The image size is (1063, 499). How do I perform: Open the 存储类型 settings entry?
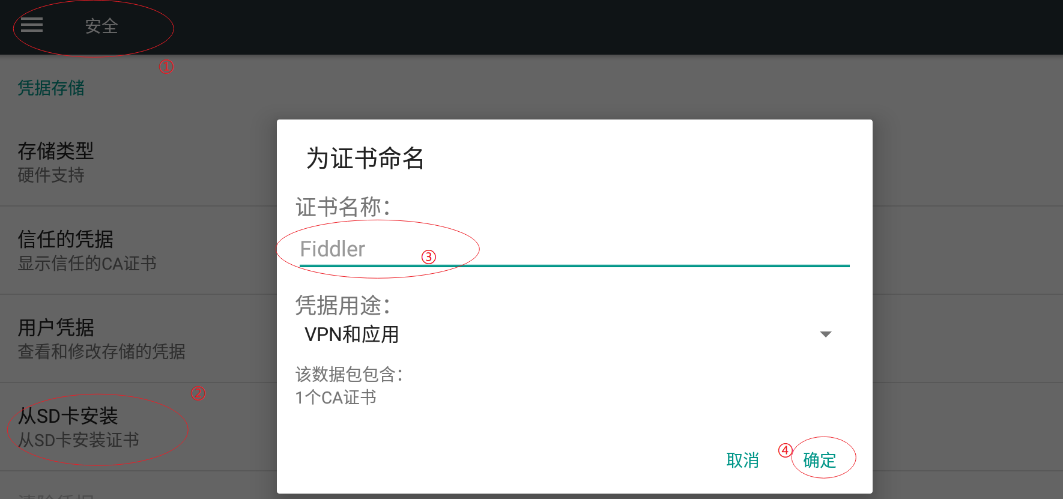[x=138, y=162]
